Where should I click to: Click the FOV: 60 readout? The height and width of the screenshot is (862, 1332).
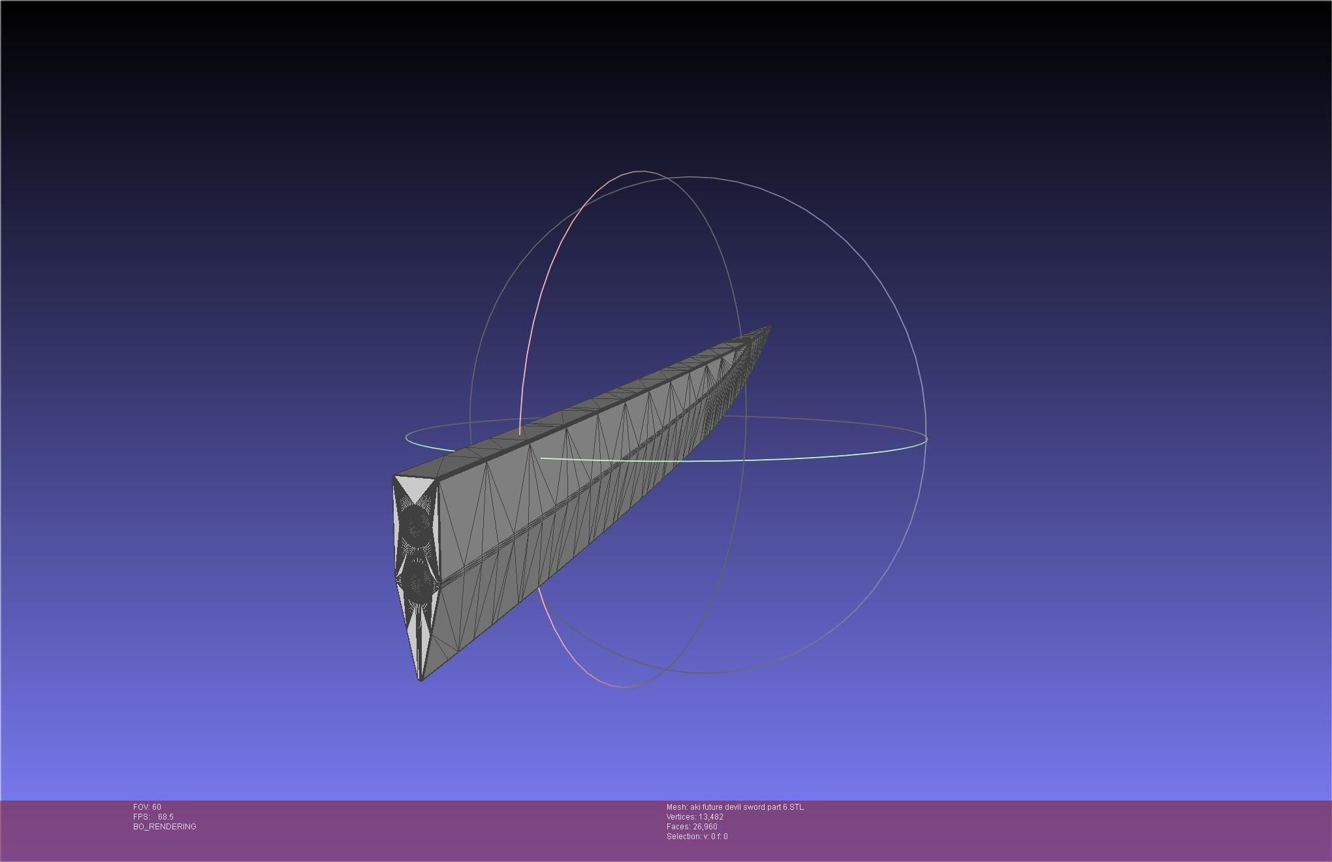pyautogui.click(x=147, y=807)
